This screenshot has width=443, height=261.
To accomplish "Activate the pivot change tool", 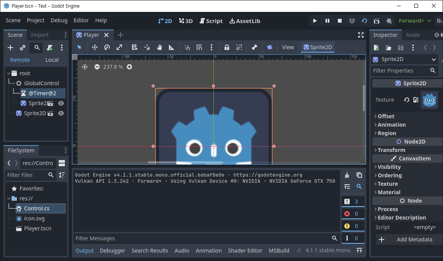I will 147,47.
